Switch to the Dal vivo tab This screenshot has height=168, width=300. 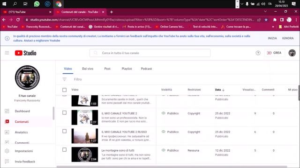(88, 69)
